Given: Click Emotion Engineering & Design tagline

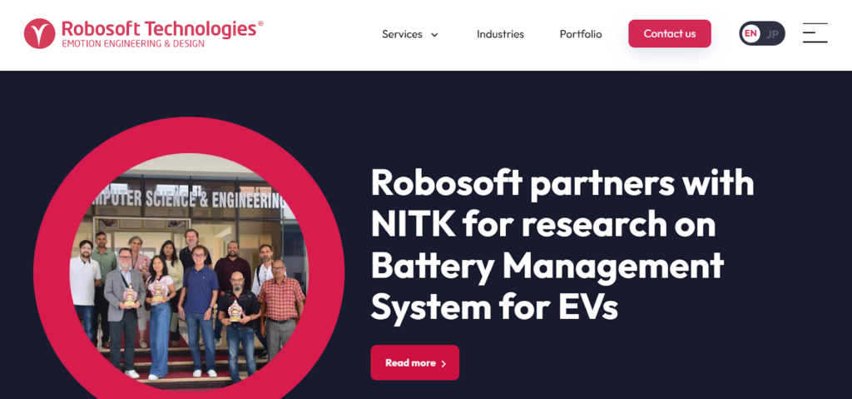Looking at the screenshot, I should [132, 43].
